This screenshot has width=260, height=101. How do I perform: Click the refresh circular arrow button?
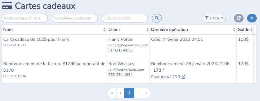[x=239, y=18]
